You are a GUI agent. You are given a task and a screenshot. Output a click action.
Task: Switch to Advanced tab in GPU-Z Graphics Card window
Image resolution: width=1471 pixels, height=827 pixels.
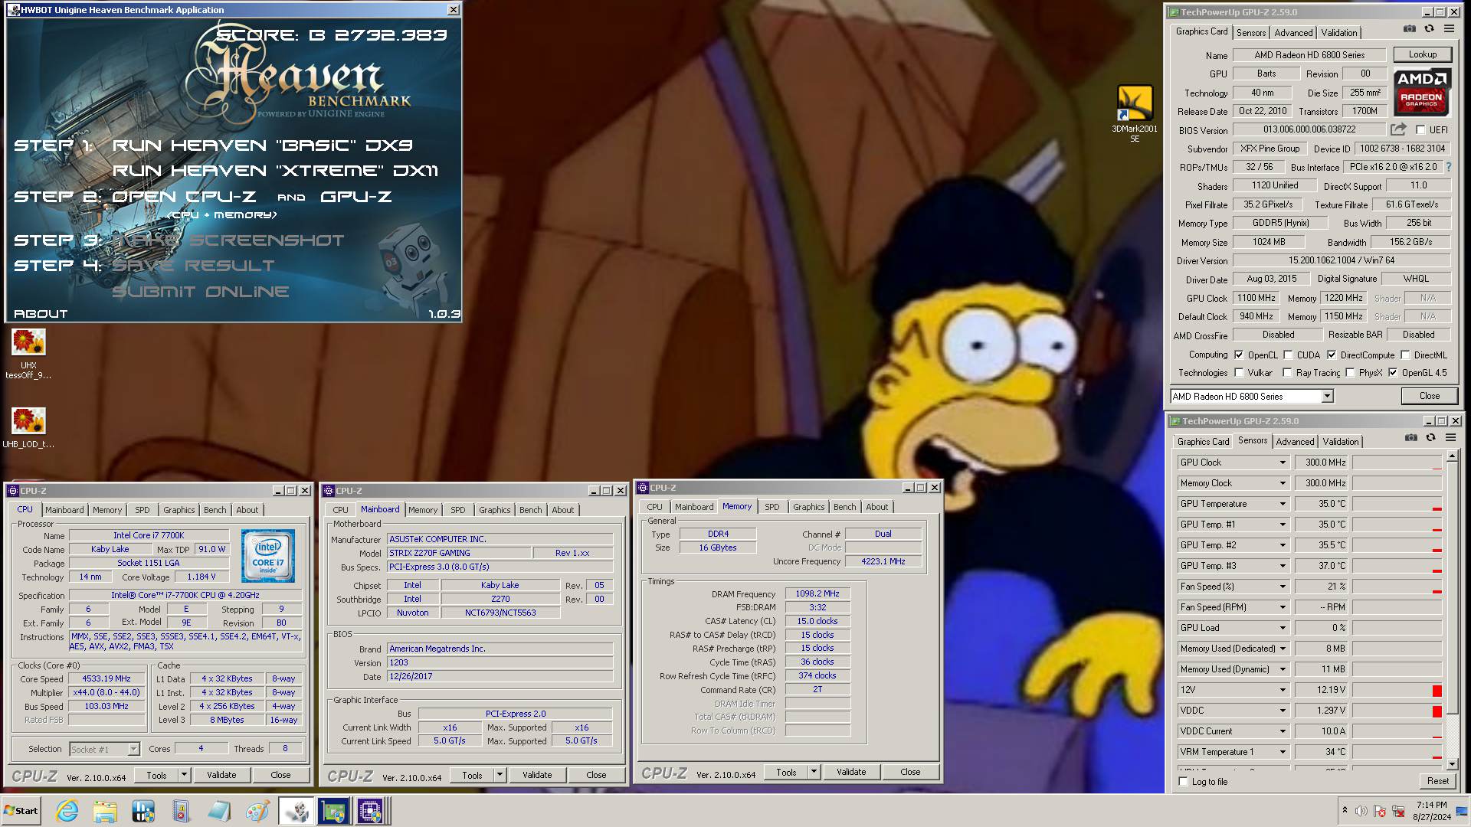click(1293, 33)
